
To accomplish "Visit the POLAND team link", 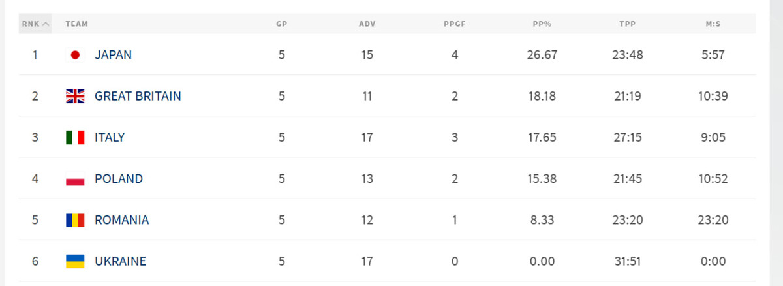I will coord(119,179).
